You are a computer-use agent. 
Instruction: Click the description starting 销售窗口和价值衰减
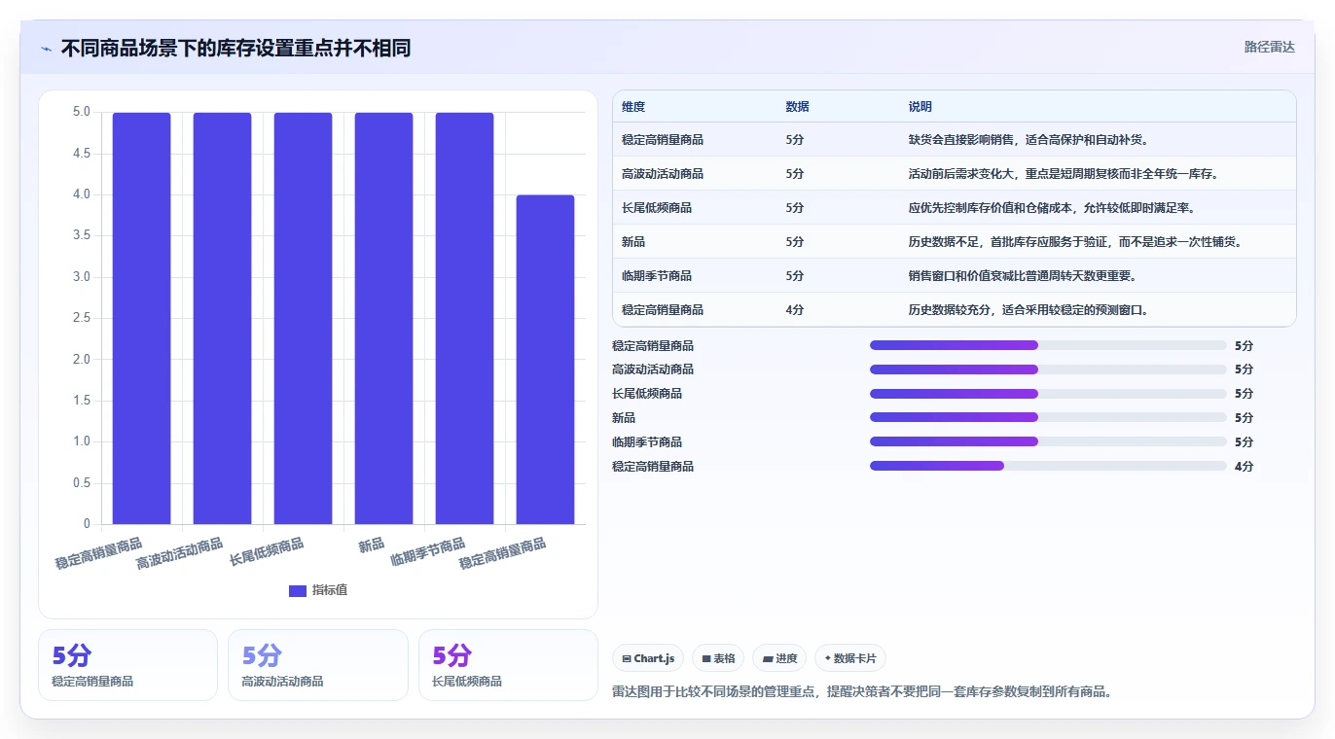pyautogui.click(x=1023, y=276)
